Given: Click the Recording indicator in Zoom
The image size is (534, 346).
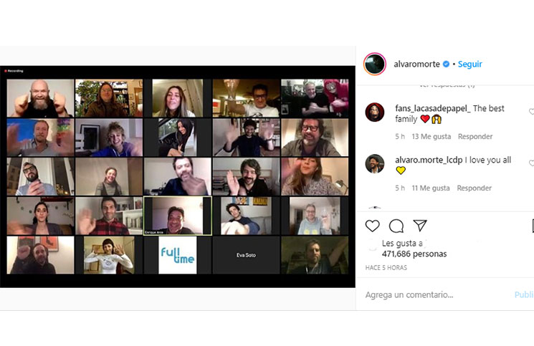Looking at the screenshot, I should pyautogui.click(x=14, y=71).
